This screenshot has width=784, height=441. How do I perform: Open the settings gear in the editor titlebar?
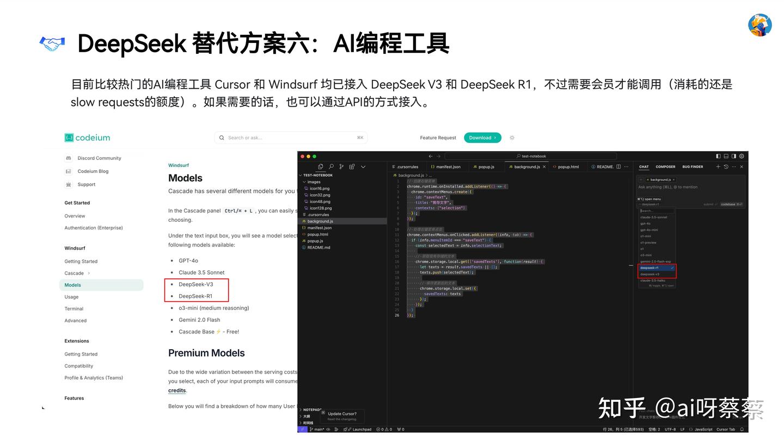[x=742, y=156]
